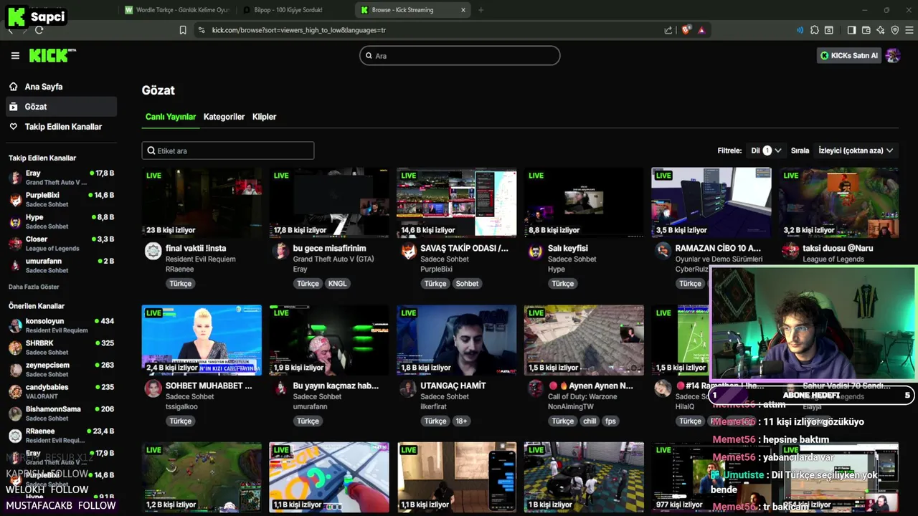Switch to Bilpop - 100 Kişiye Sorduk tab

pyautogui.click(x=294, y=10)
